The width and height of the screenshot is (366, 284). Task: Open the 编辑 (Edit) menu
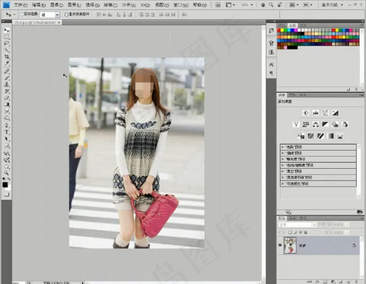38,5
